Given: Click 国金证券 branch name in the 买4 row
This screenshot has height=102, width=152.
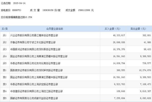Looking at the screenshot, I should click(x=39, y=56).
